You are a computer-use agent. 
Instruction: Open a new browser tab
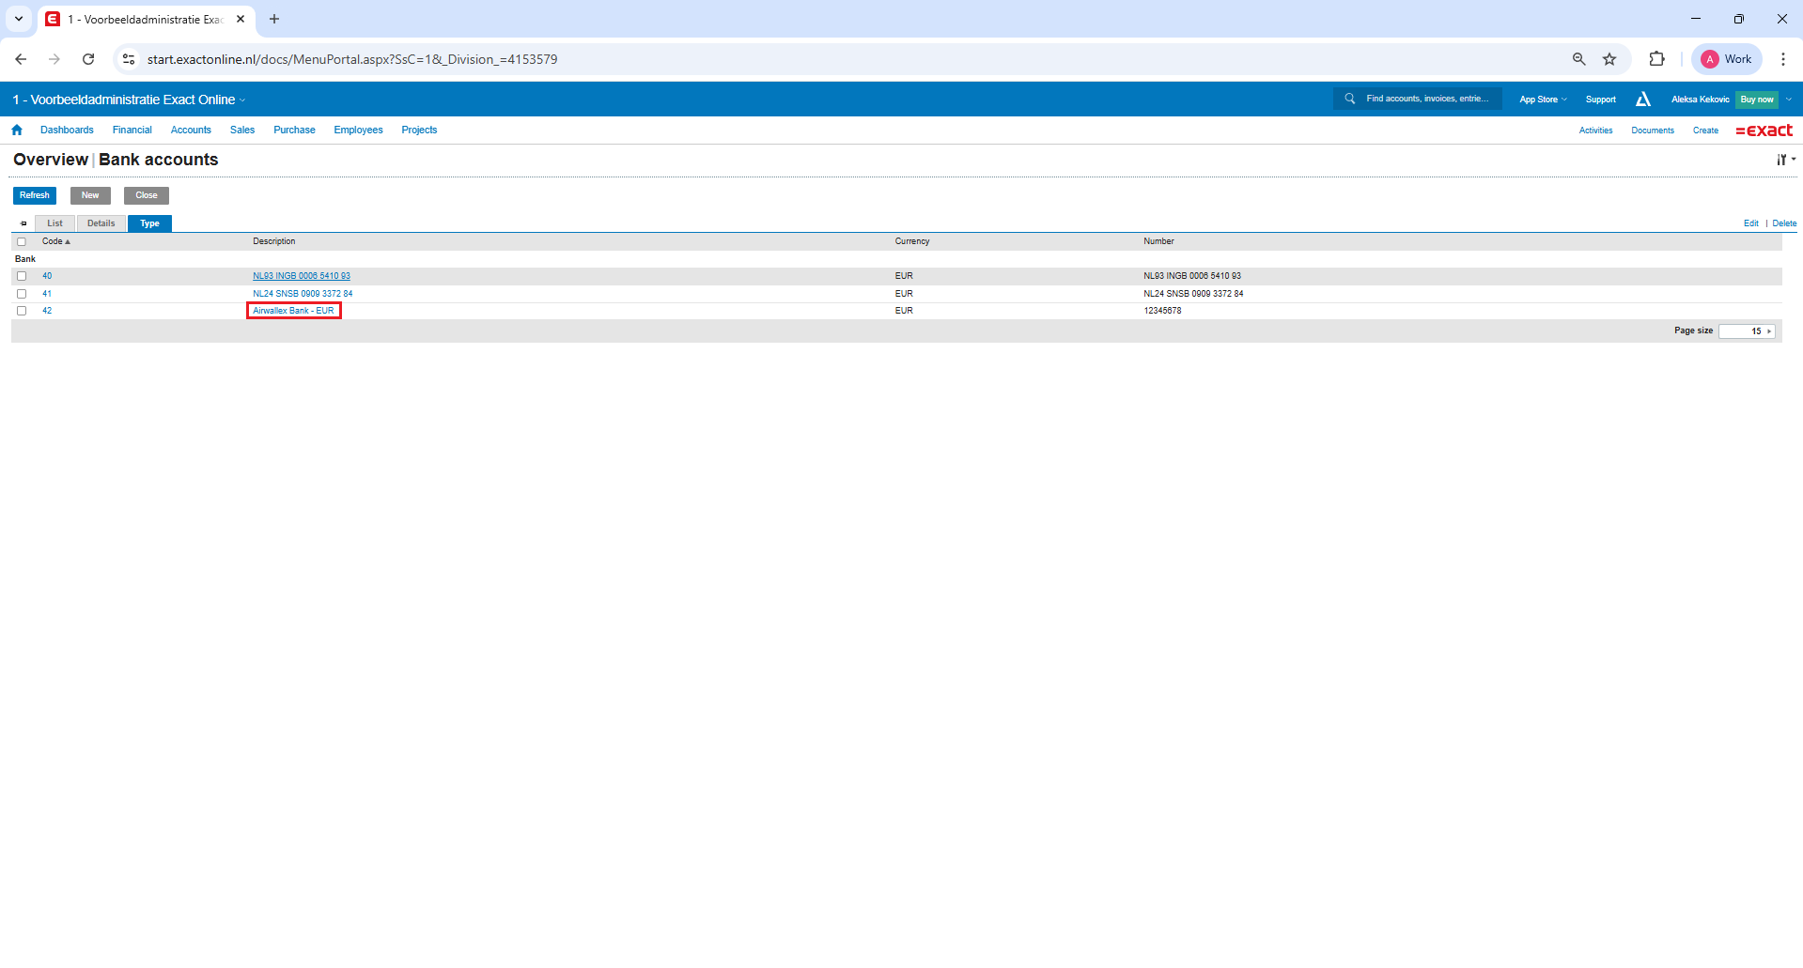point(274,19)
